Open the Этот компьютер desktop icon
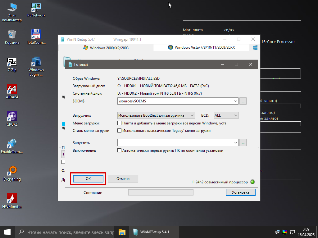The height and width of the screenshot is (238, 318). click(12, 12)
